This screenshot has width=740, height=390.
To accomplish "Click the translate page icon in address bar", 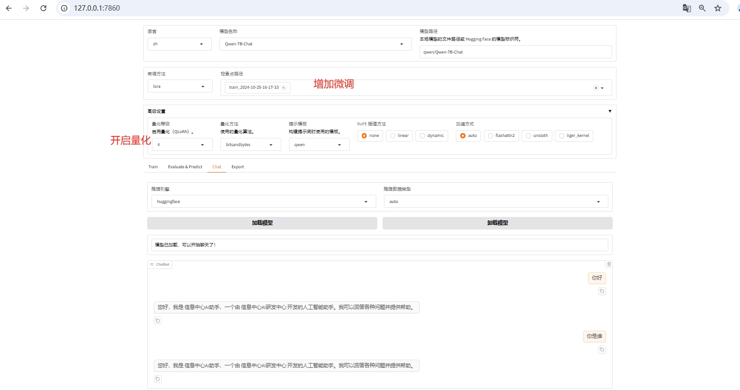I will coord(686,8).
